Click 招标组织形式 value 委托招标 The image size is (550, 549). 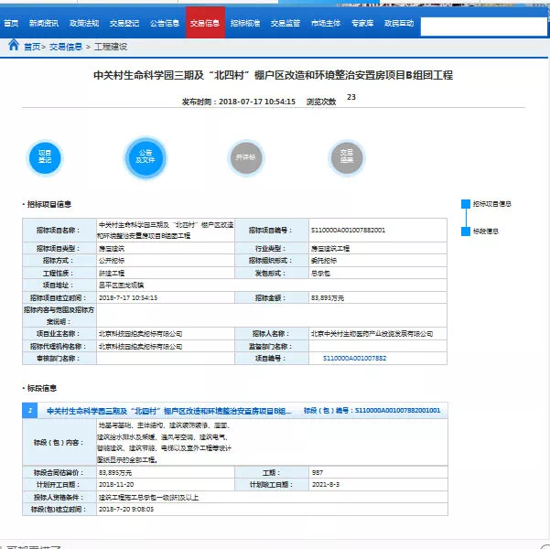tap(323, 260)
